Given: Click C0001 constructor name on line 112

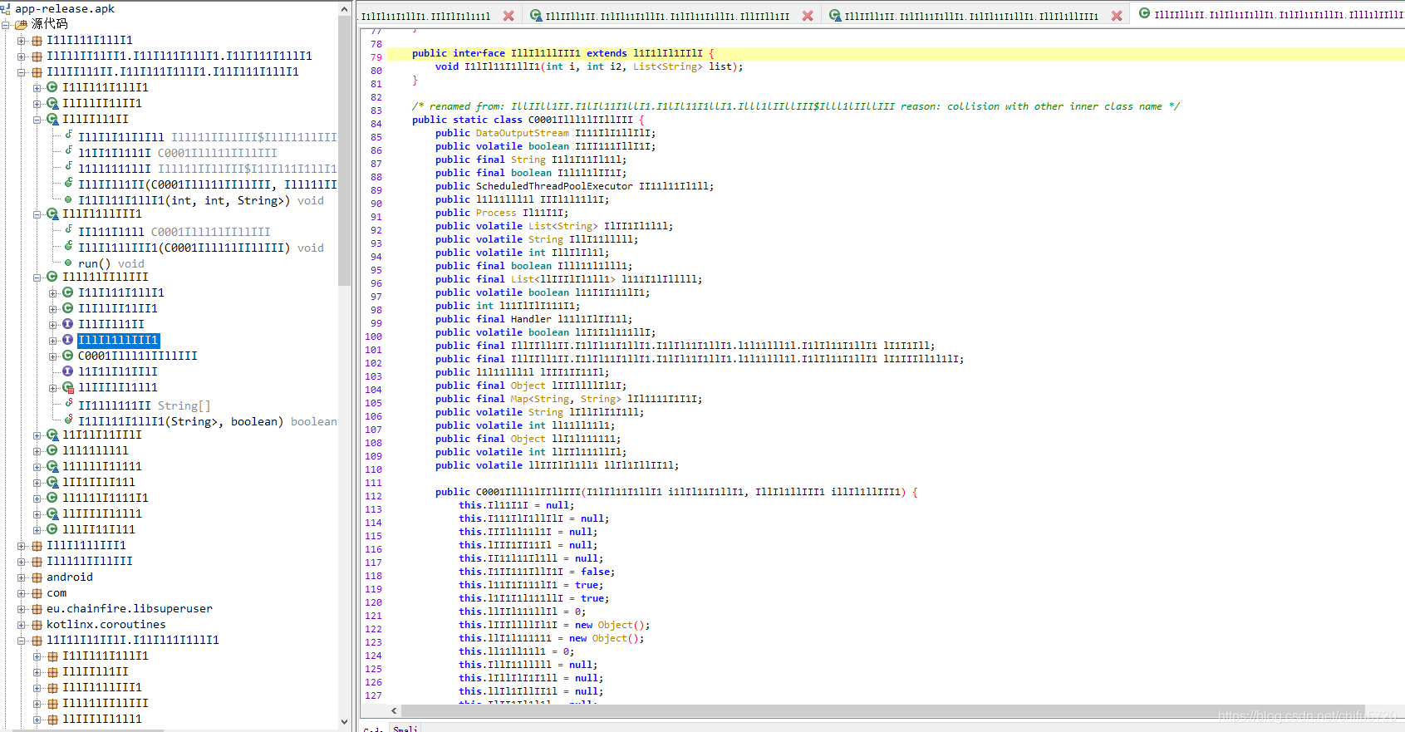Looking at the screenshot, I should [x=528, y=492].
